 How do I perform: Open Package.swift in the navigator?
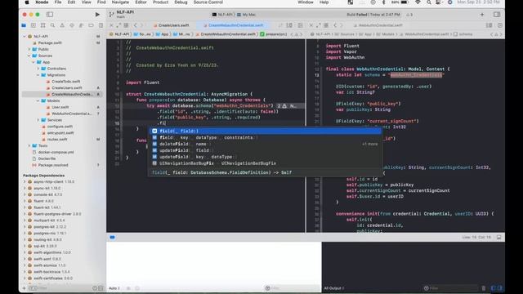coord(50,42)
